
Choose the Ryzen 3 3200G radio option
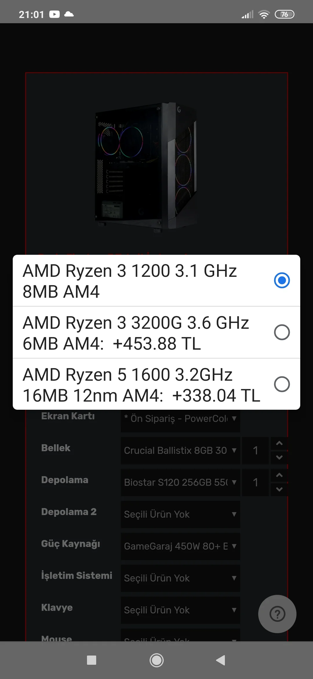pos(282,332)
